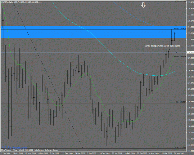The image size is (194, 155).
Task: Click the 119.690 price scale label
Action: 191,108
